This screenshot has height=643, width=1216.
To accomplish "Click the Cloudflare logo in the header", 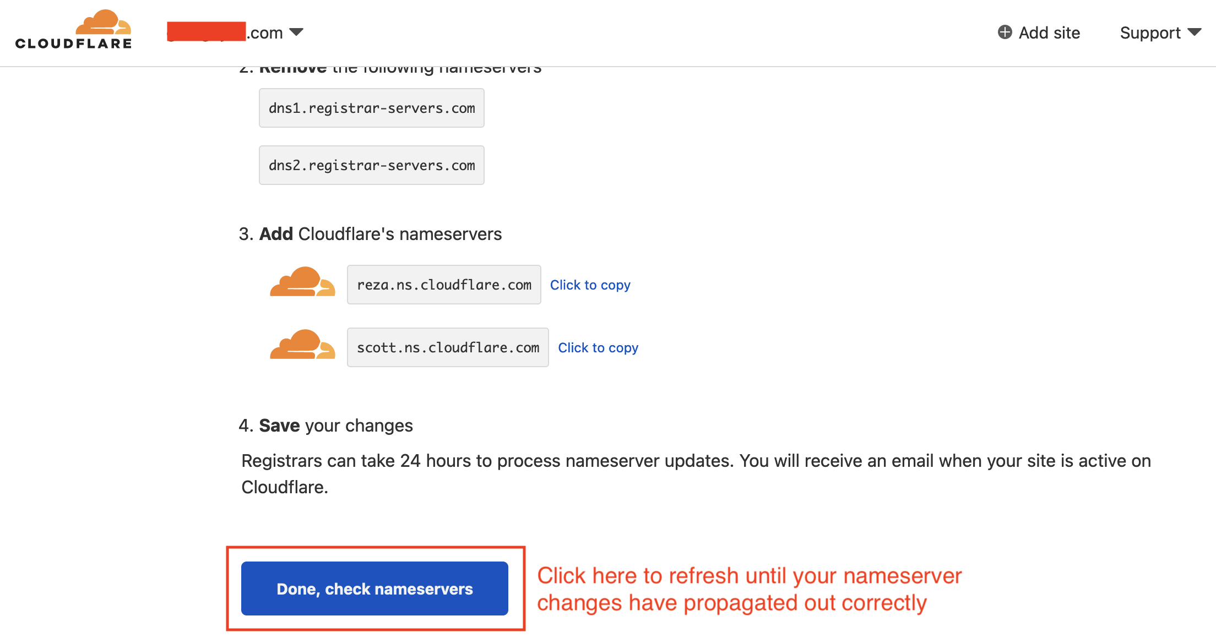I will (73, 30).
